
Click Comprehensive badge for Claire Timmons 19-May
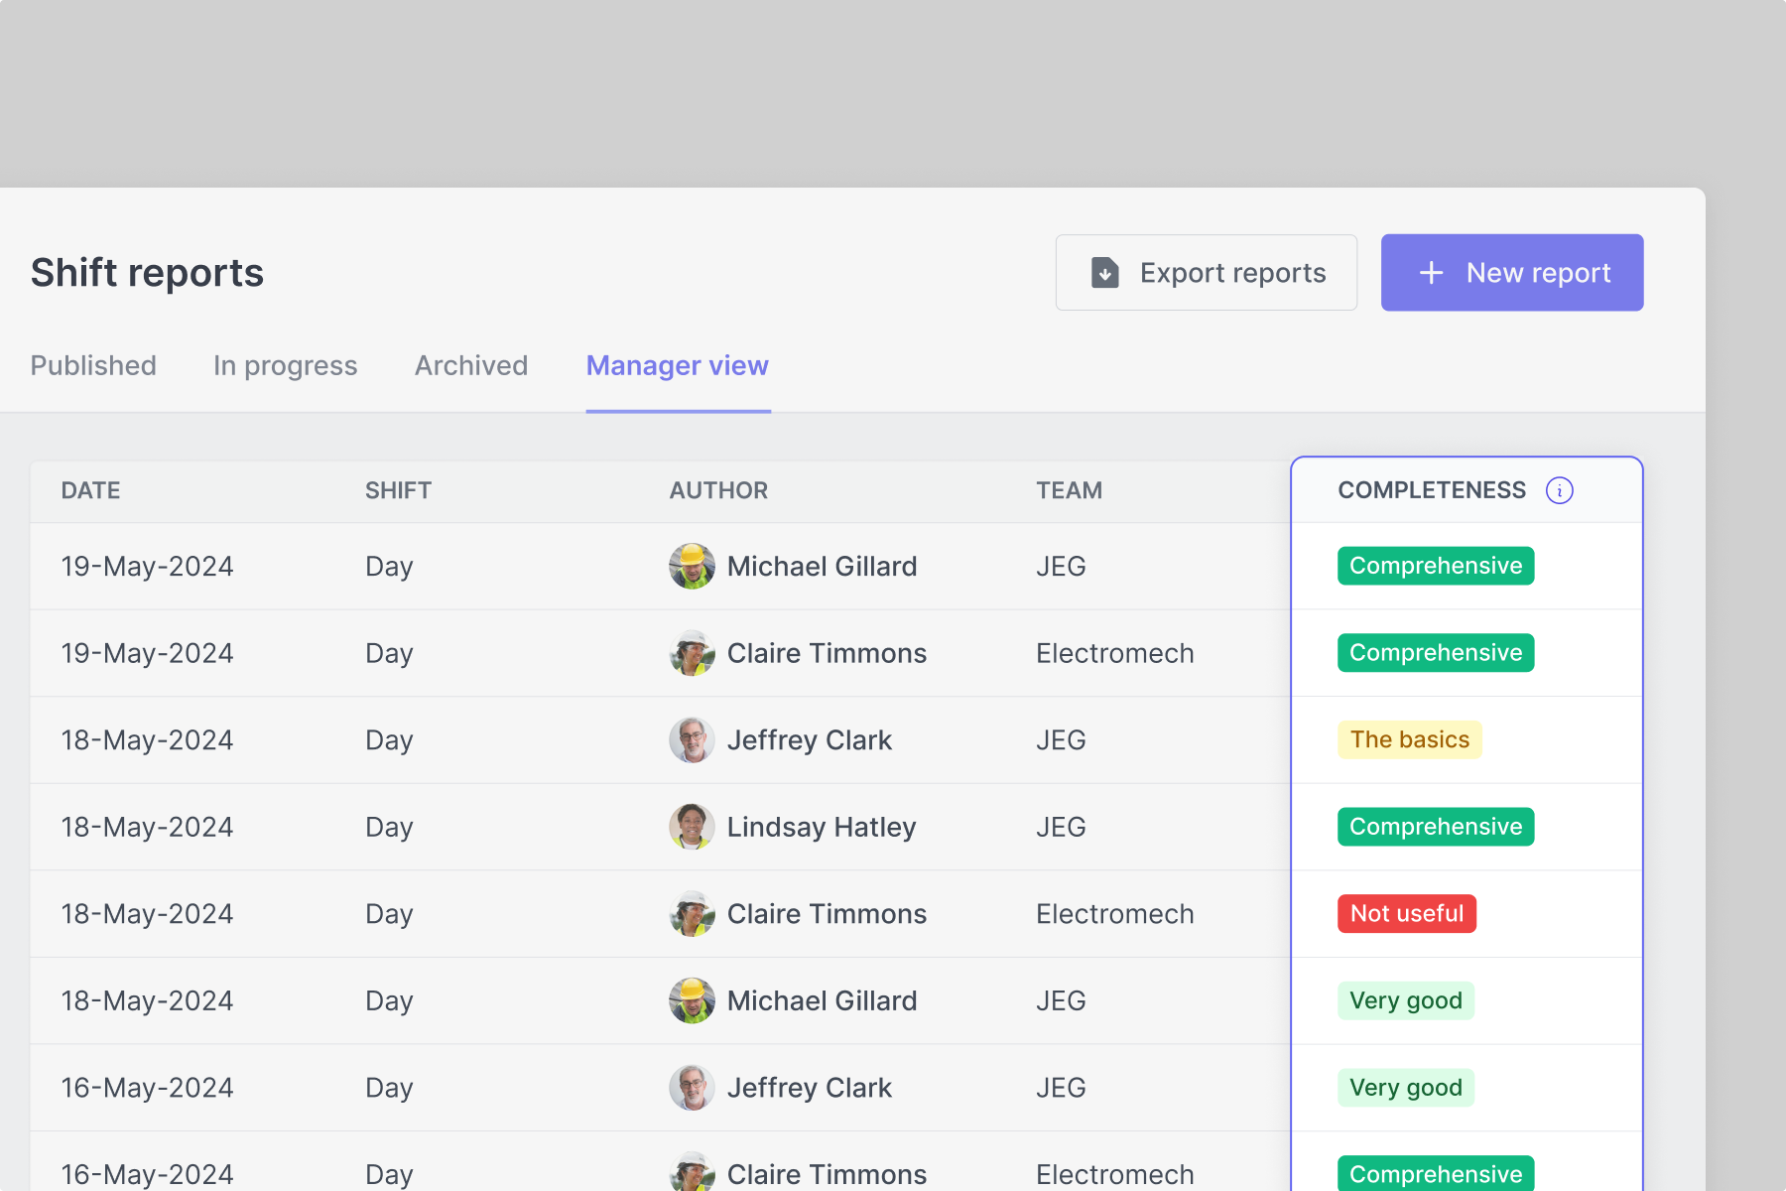pyautogui.click(x=1436, y=653)
